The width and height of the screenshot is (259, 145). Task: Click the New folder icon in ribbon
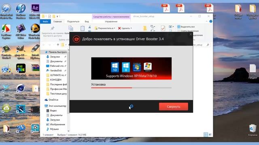click(145, 28)
